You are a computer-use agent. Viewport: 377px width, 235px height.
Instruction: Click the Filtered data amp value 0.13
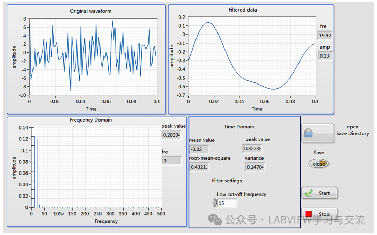click(325, 56)
